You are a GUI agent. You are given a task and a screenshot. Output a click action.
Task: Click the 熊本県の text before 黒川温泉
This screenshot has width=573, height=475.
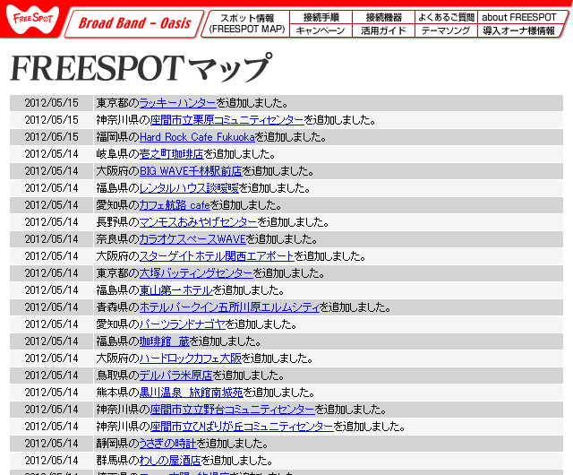pyautogui.click(x=117, y=393)
